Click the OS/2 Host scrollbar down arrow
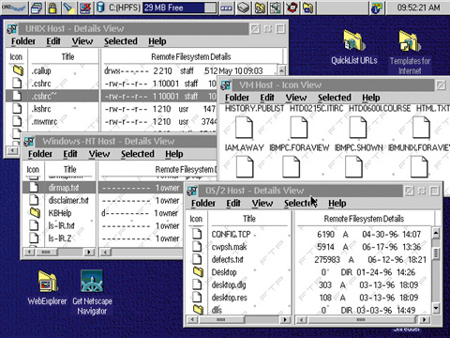This screenshot has width=450, height=338. coord(436,308)
